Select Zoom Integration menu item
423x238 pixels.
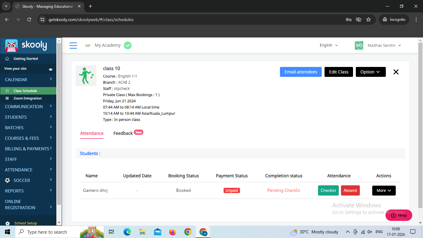pyautogui.click(x=28, y=98)
